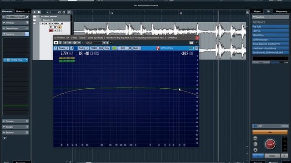Screen dimensions: 291x163
Task: Click the Add Track plus icon
Action: tap(35, 12)
